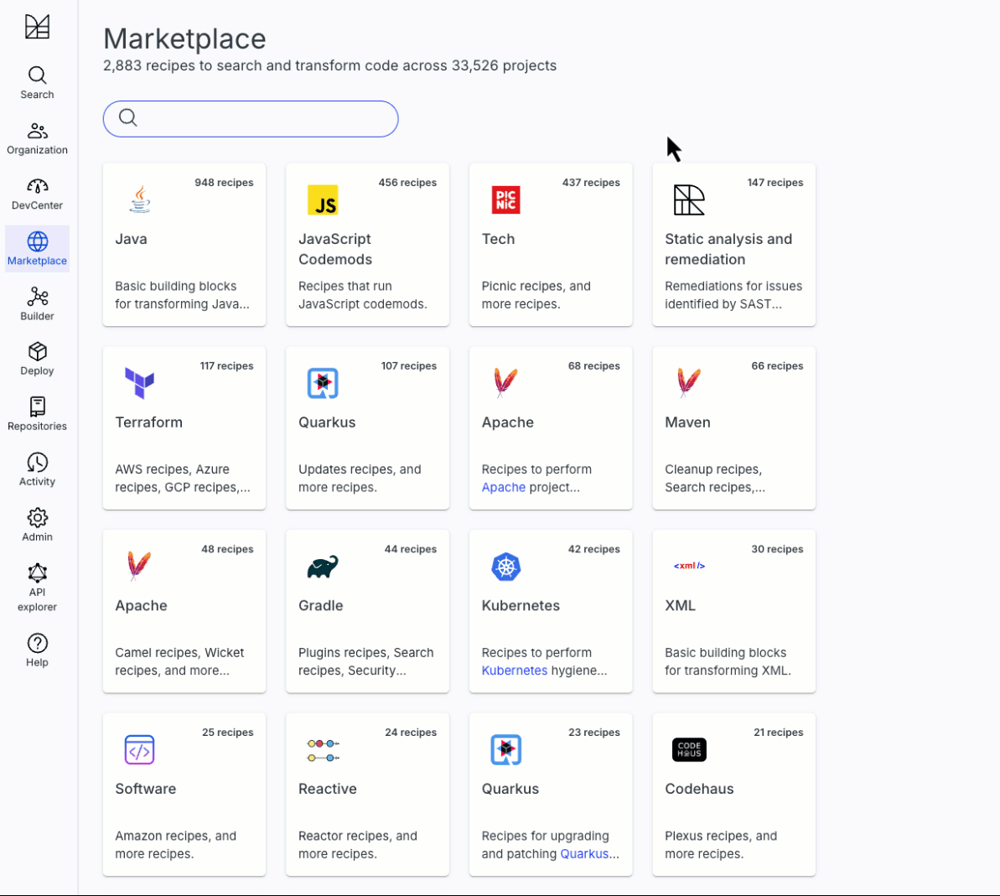Open Static analysis and remediation title
Image resolution: width=1000 pixels, height=896 pixels.
[x=728, y=249]
